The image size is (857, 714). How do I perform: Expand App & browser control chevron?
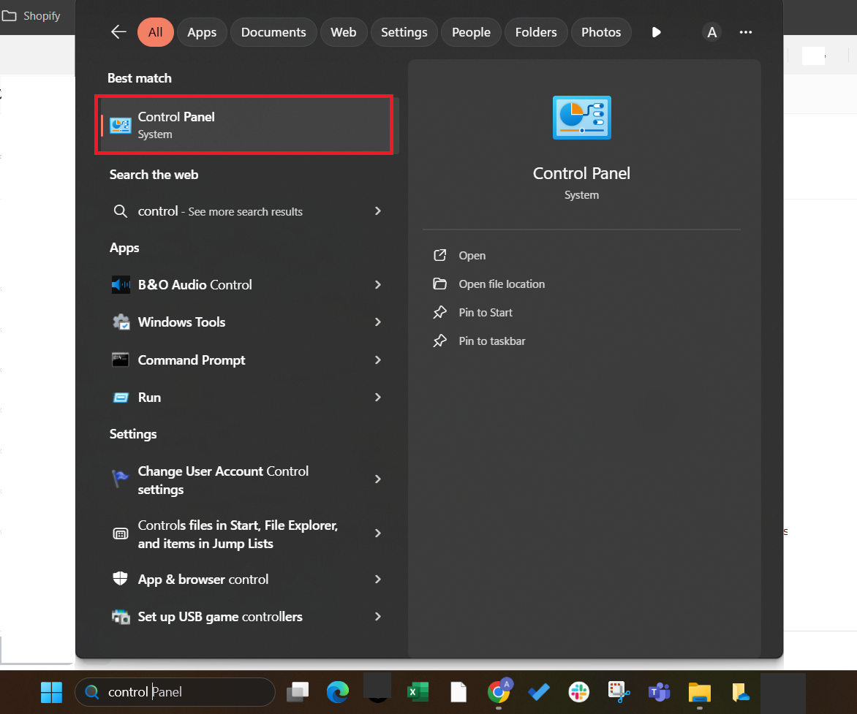378,580
